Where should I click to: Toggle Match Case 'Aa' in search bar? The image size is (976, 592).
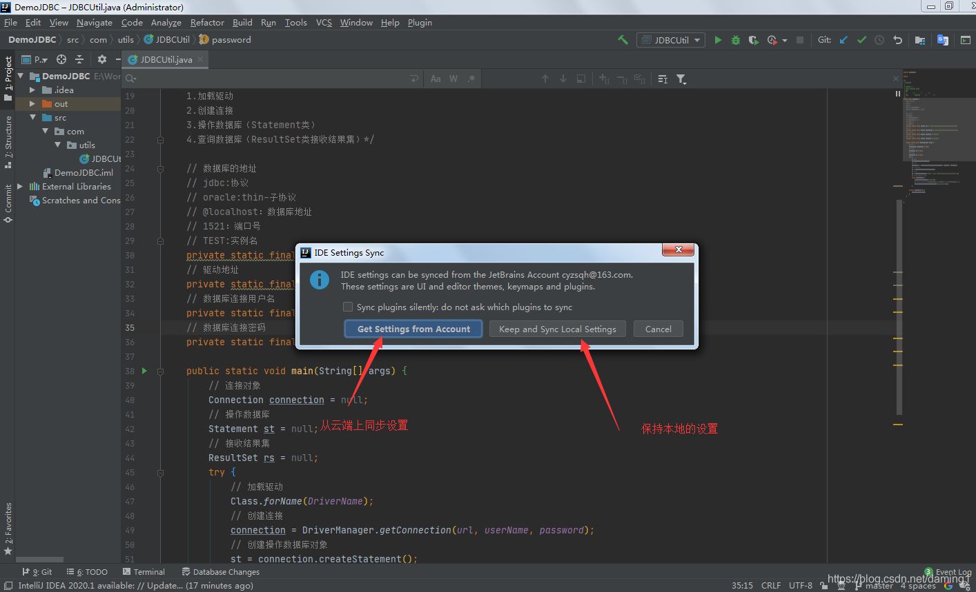436,79
